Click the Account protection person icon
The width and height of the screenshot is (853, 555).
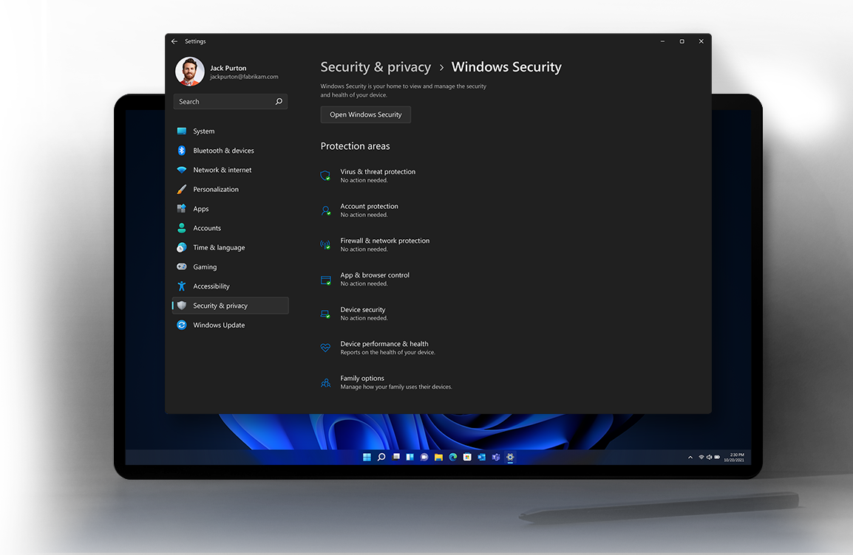[x=325, y=210]
